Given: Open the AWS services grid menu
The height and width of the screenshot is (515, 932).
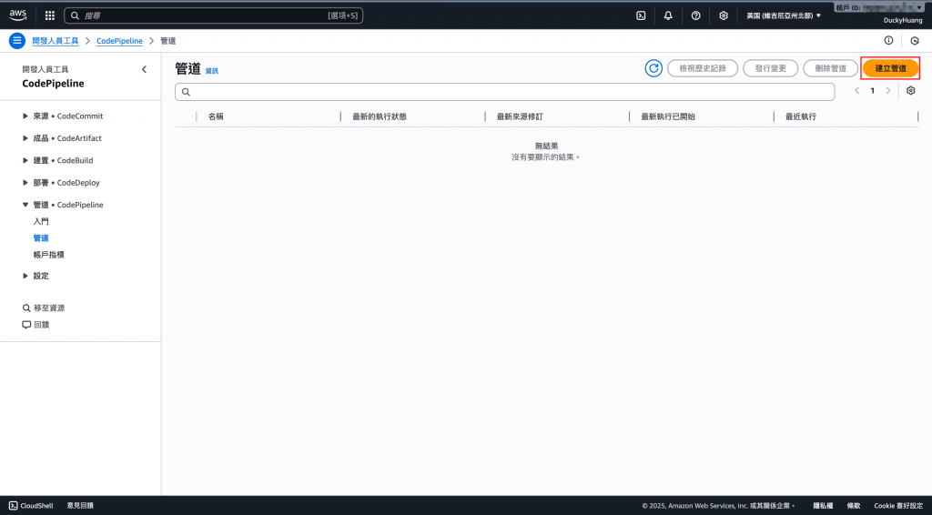Looking at the screenshot, I should pos(50,15).
